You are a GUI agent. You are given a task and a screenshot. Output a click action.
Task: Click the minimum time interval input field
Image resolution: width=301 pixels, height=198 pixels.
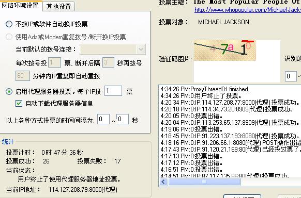pyautogui.click(x=103, y=119)
